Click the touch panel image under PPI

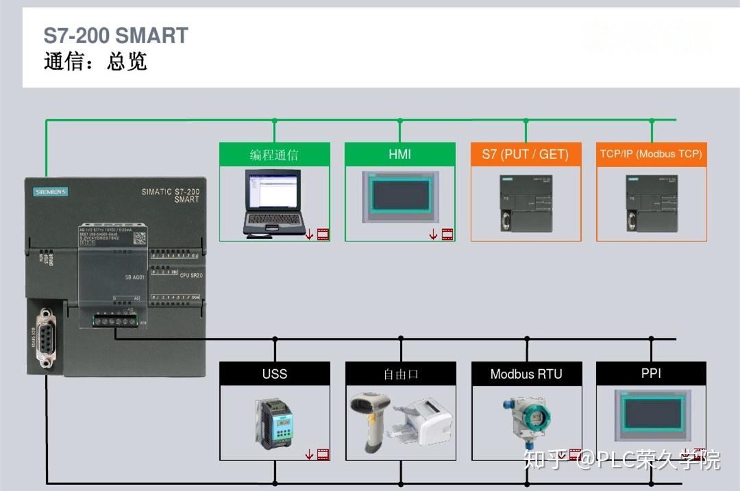click(x=653, y=415)
